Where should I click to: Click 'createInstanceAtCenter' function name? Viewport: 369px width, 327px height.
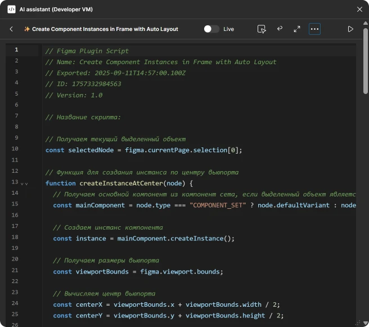[x=121, y=183]
